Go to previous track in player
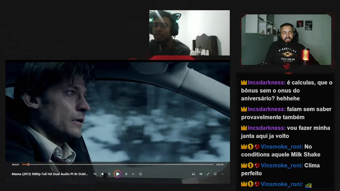Screen dimensions: 340x191 (x=102, y=174)
